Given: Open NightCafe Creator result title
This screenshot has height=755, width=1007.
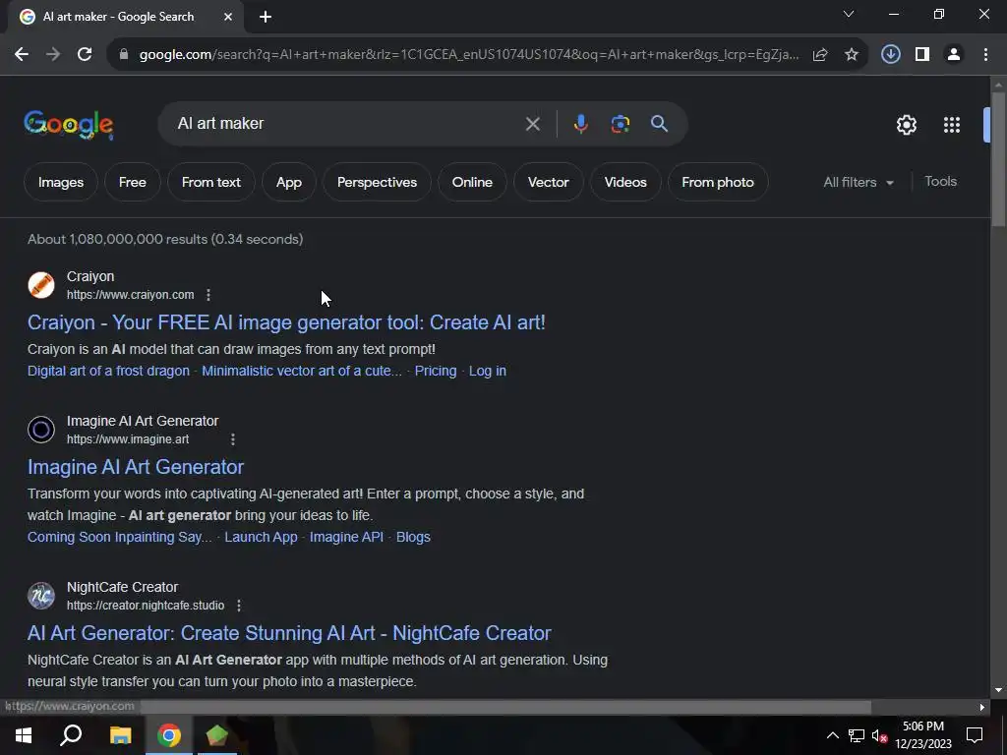Looking at the screenshot, I should 289,633.
